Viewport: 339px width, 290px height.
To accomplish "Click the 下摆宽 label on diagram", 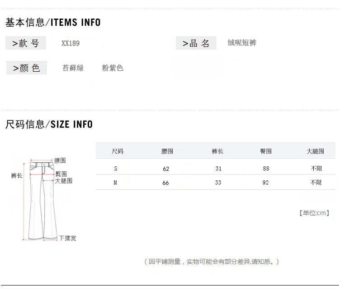I will tap(68, 238).
